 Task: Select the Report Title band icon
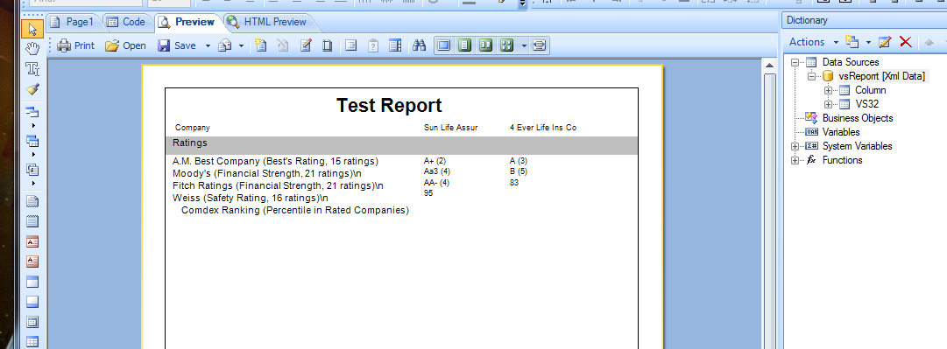(32, 201)
